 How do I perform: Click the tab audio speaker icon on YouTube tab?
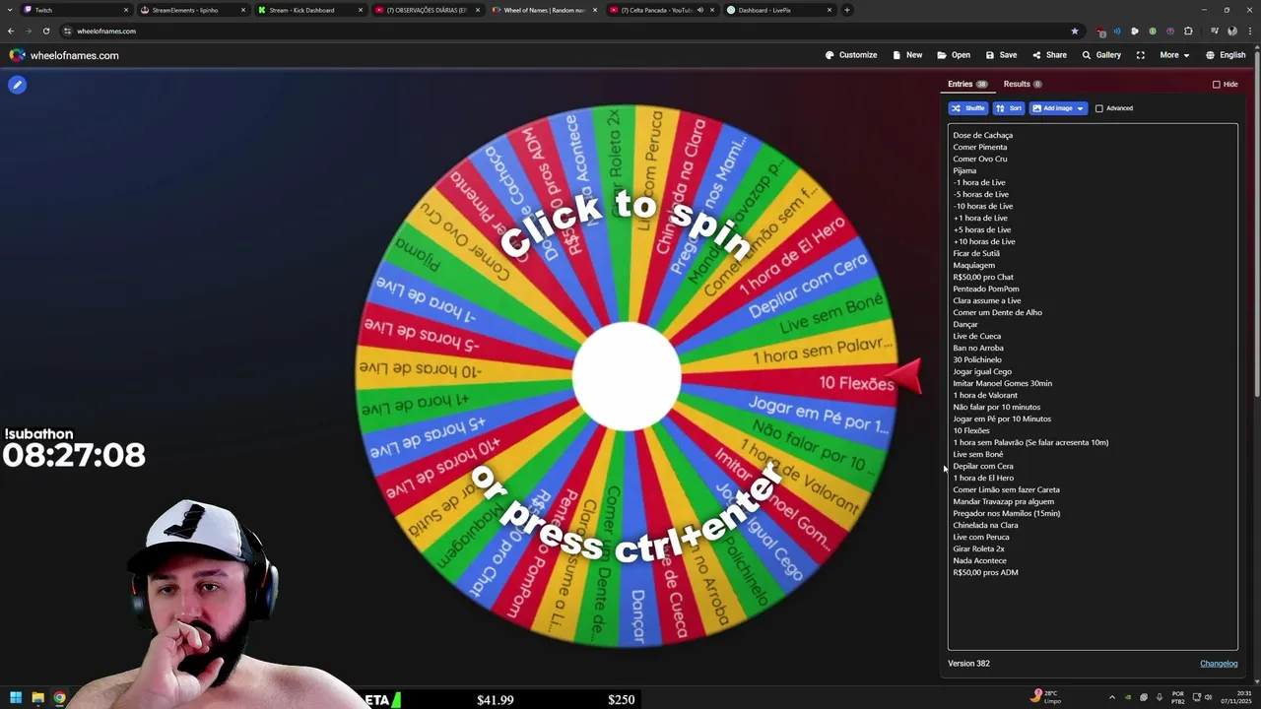coord(699,10)
